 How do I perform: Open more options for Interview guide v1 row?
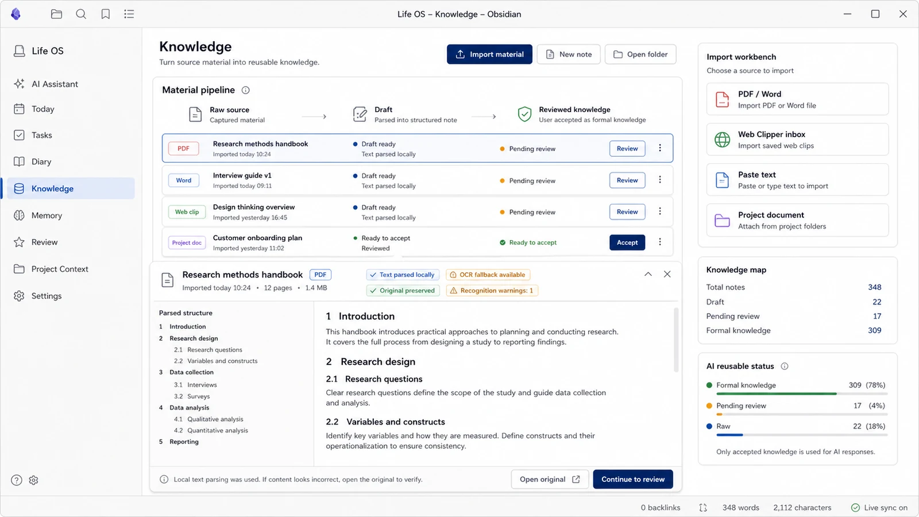click(660, 180)
